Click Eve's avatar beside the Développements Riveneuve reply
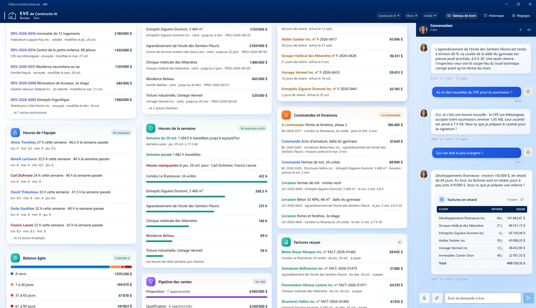The image size is (536, 308). coord(424,174)
